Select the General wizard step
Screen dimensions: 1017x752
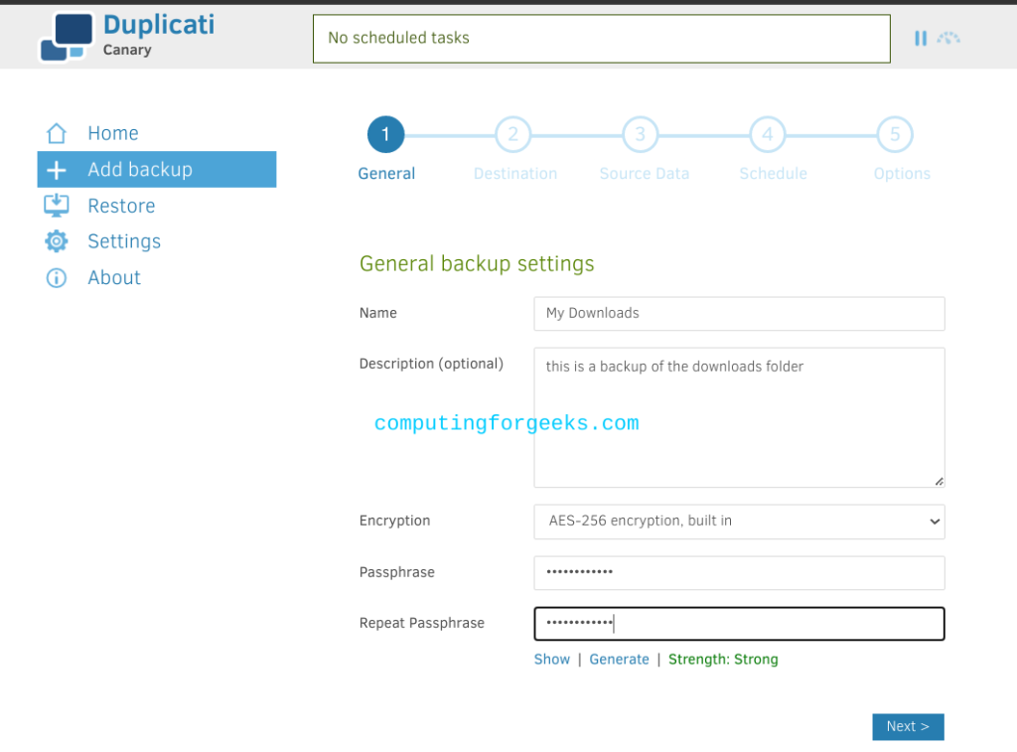(x=386, y=134)
